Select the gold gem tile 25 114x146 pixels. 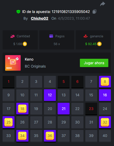[x=9, y=122]
